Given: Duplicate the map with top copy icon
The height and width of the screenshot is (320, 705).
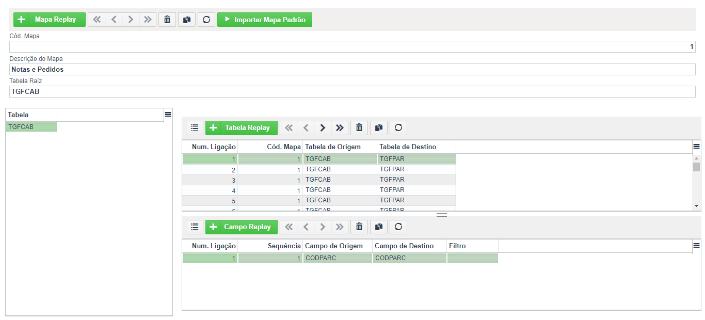Looking at the screenshot, I should (187, 20).
